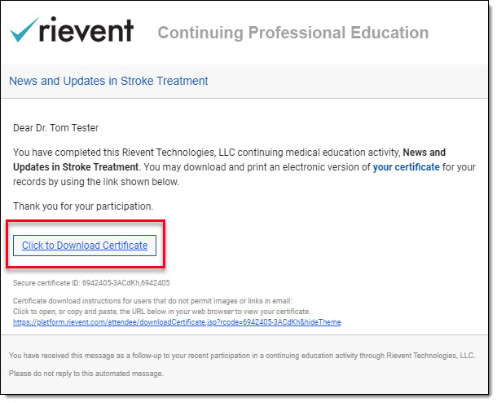The image size is (497, 403).
Task: Open the Click to Download Certificate button
Action: tap(85, 246)
